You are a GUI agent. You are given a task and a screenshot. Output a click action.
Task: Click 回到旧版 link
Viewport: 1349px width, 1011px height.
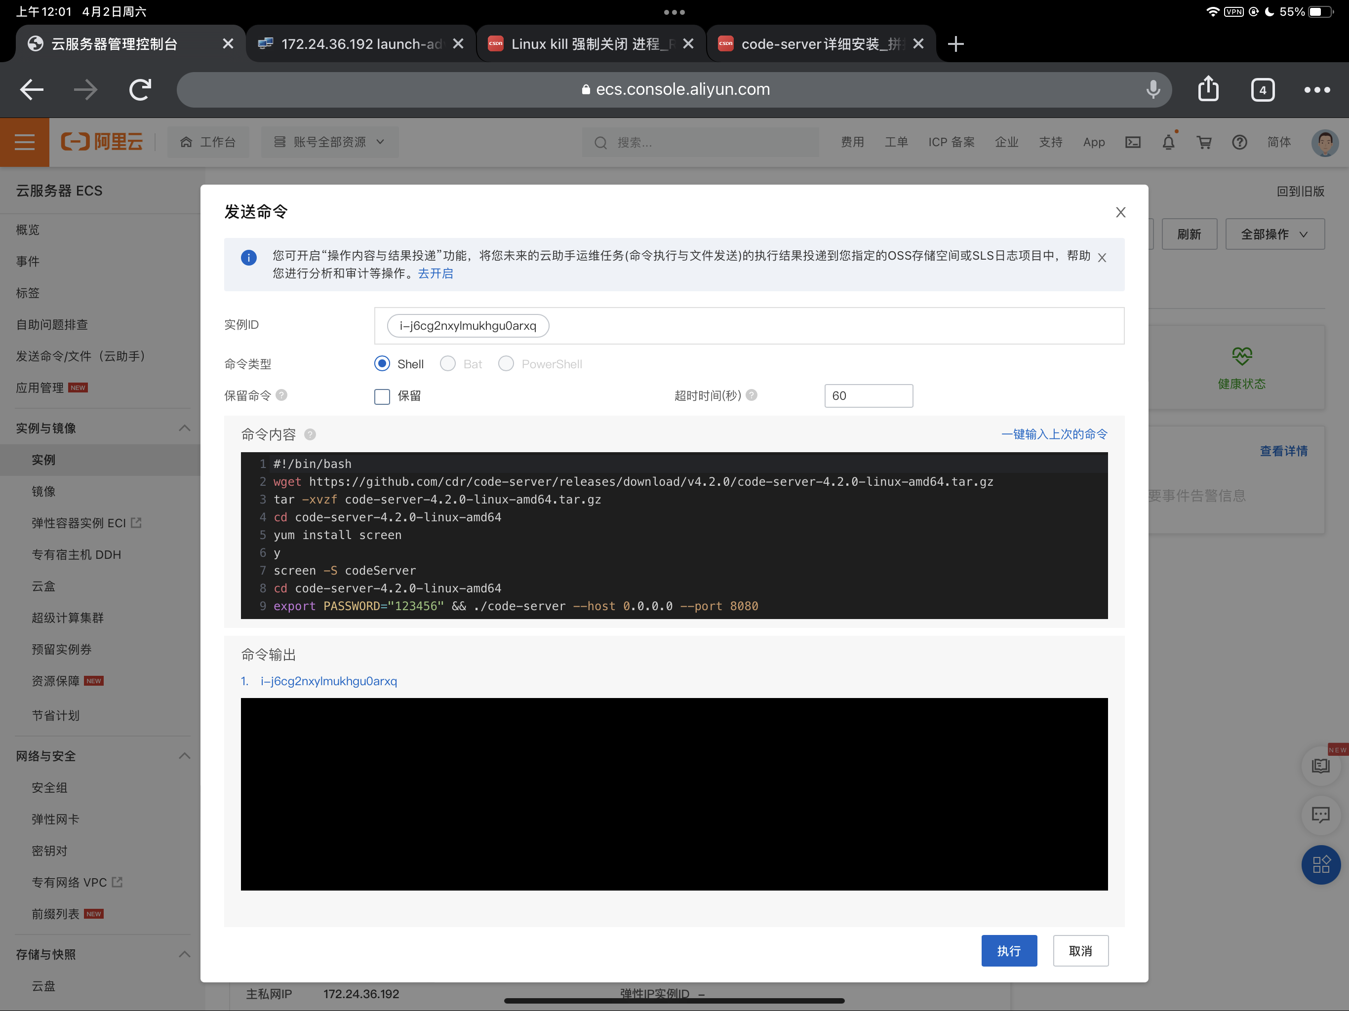(x=1300, y=192)
